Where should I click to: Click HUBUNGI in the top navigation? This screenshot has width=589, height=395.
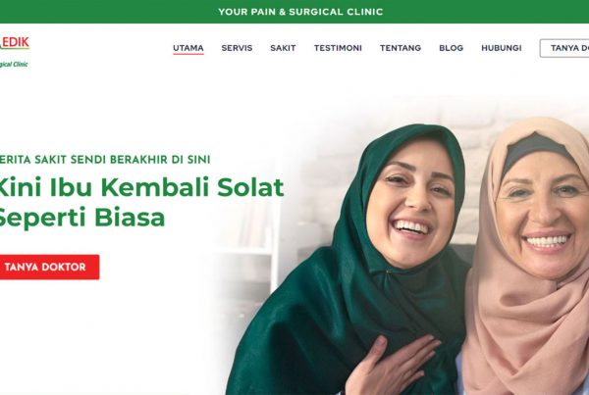[501, 48]
